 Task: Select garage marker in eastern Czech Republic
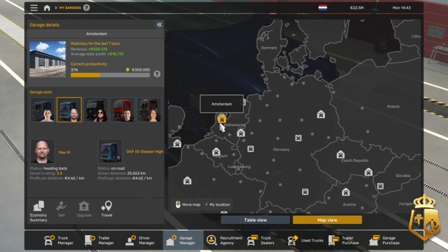[368, 172]
